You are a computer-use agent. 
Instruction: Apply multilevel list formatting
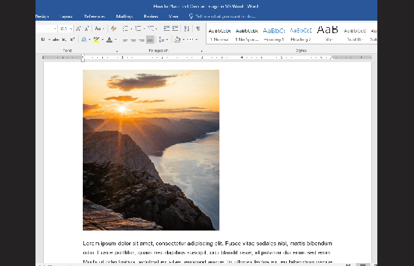pos(151,28)
